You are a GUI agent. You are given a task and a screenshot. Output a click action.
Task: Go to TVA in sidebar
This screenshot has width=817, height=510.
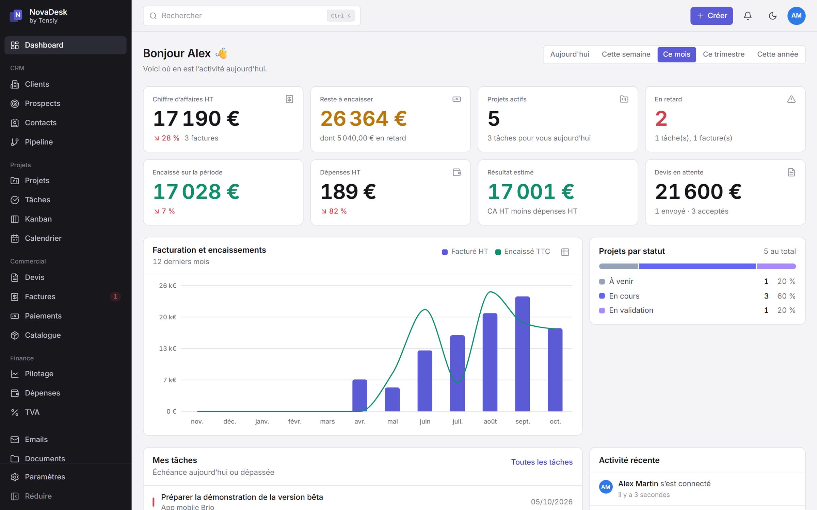tap(65, 412)
